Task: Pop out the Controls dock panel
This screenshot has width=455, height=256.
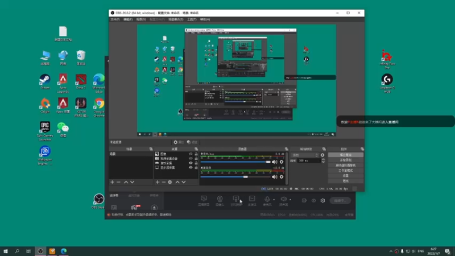Action: [362, 149]
